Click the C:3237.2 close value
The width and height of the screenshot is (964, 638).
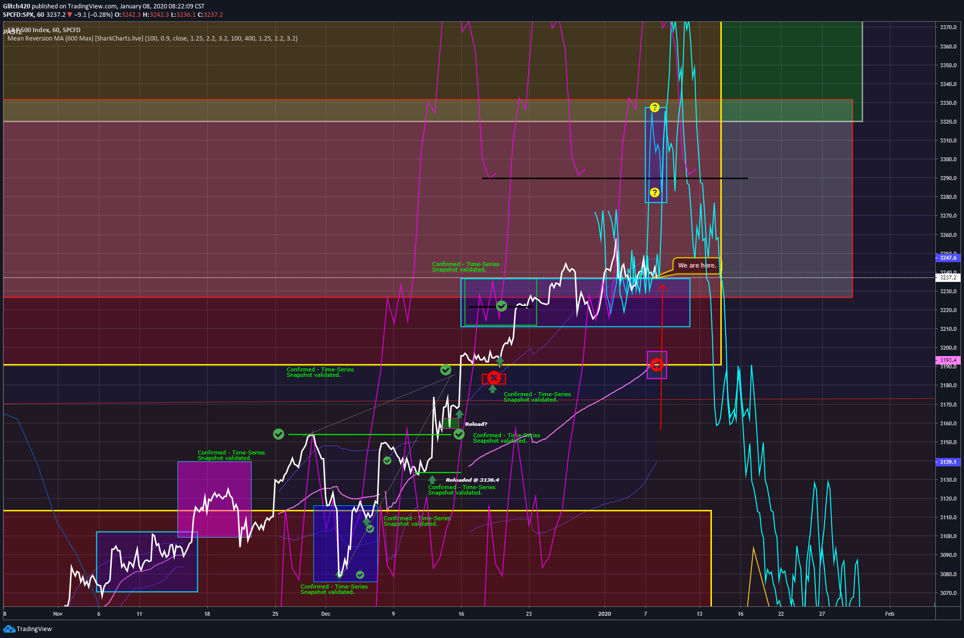211,15
